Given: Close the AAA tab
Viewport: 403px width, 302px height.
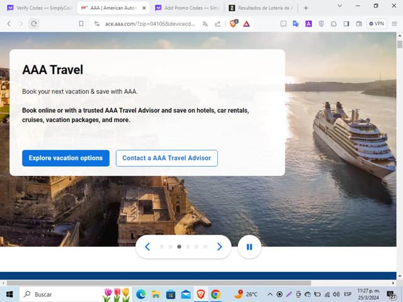Looking at the screenshot, I should pos(144,8).
